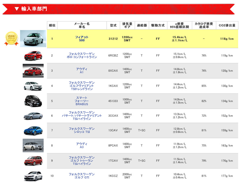The image size is (241, 185).
Task: Select the 72% catalog achievement rate
Action: click(x=204, y=116)
